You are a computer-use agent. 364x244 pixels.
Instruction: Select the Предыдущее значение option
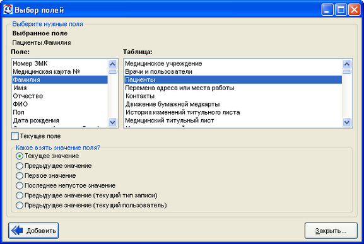click(20, 166)
